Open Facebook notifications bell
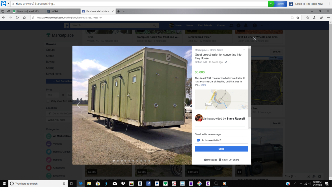 click(x=246, y=25)
